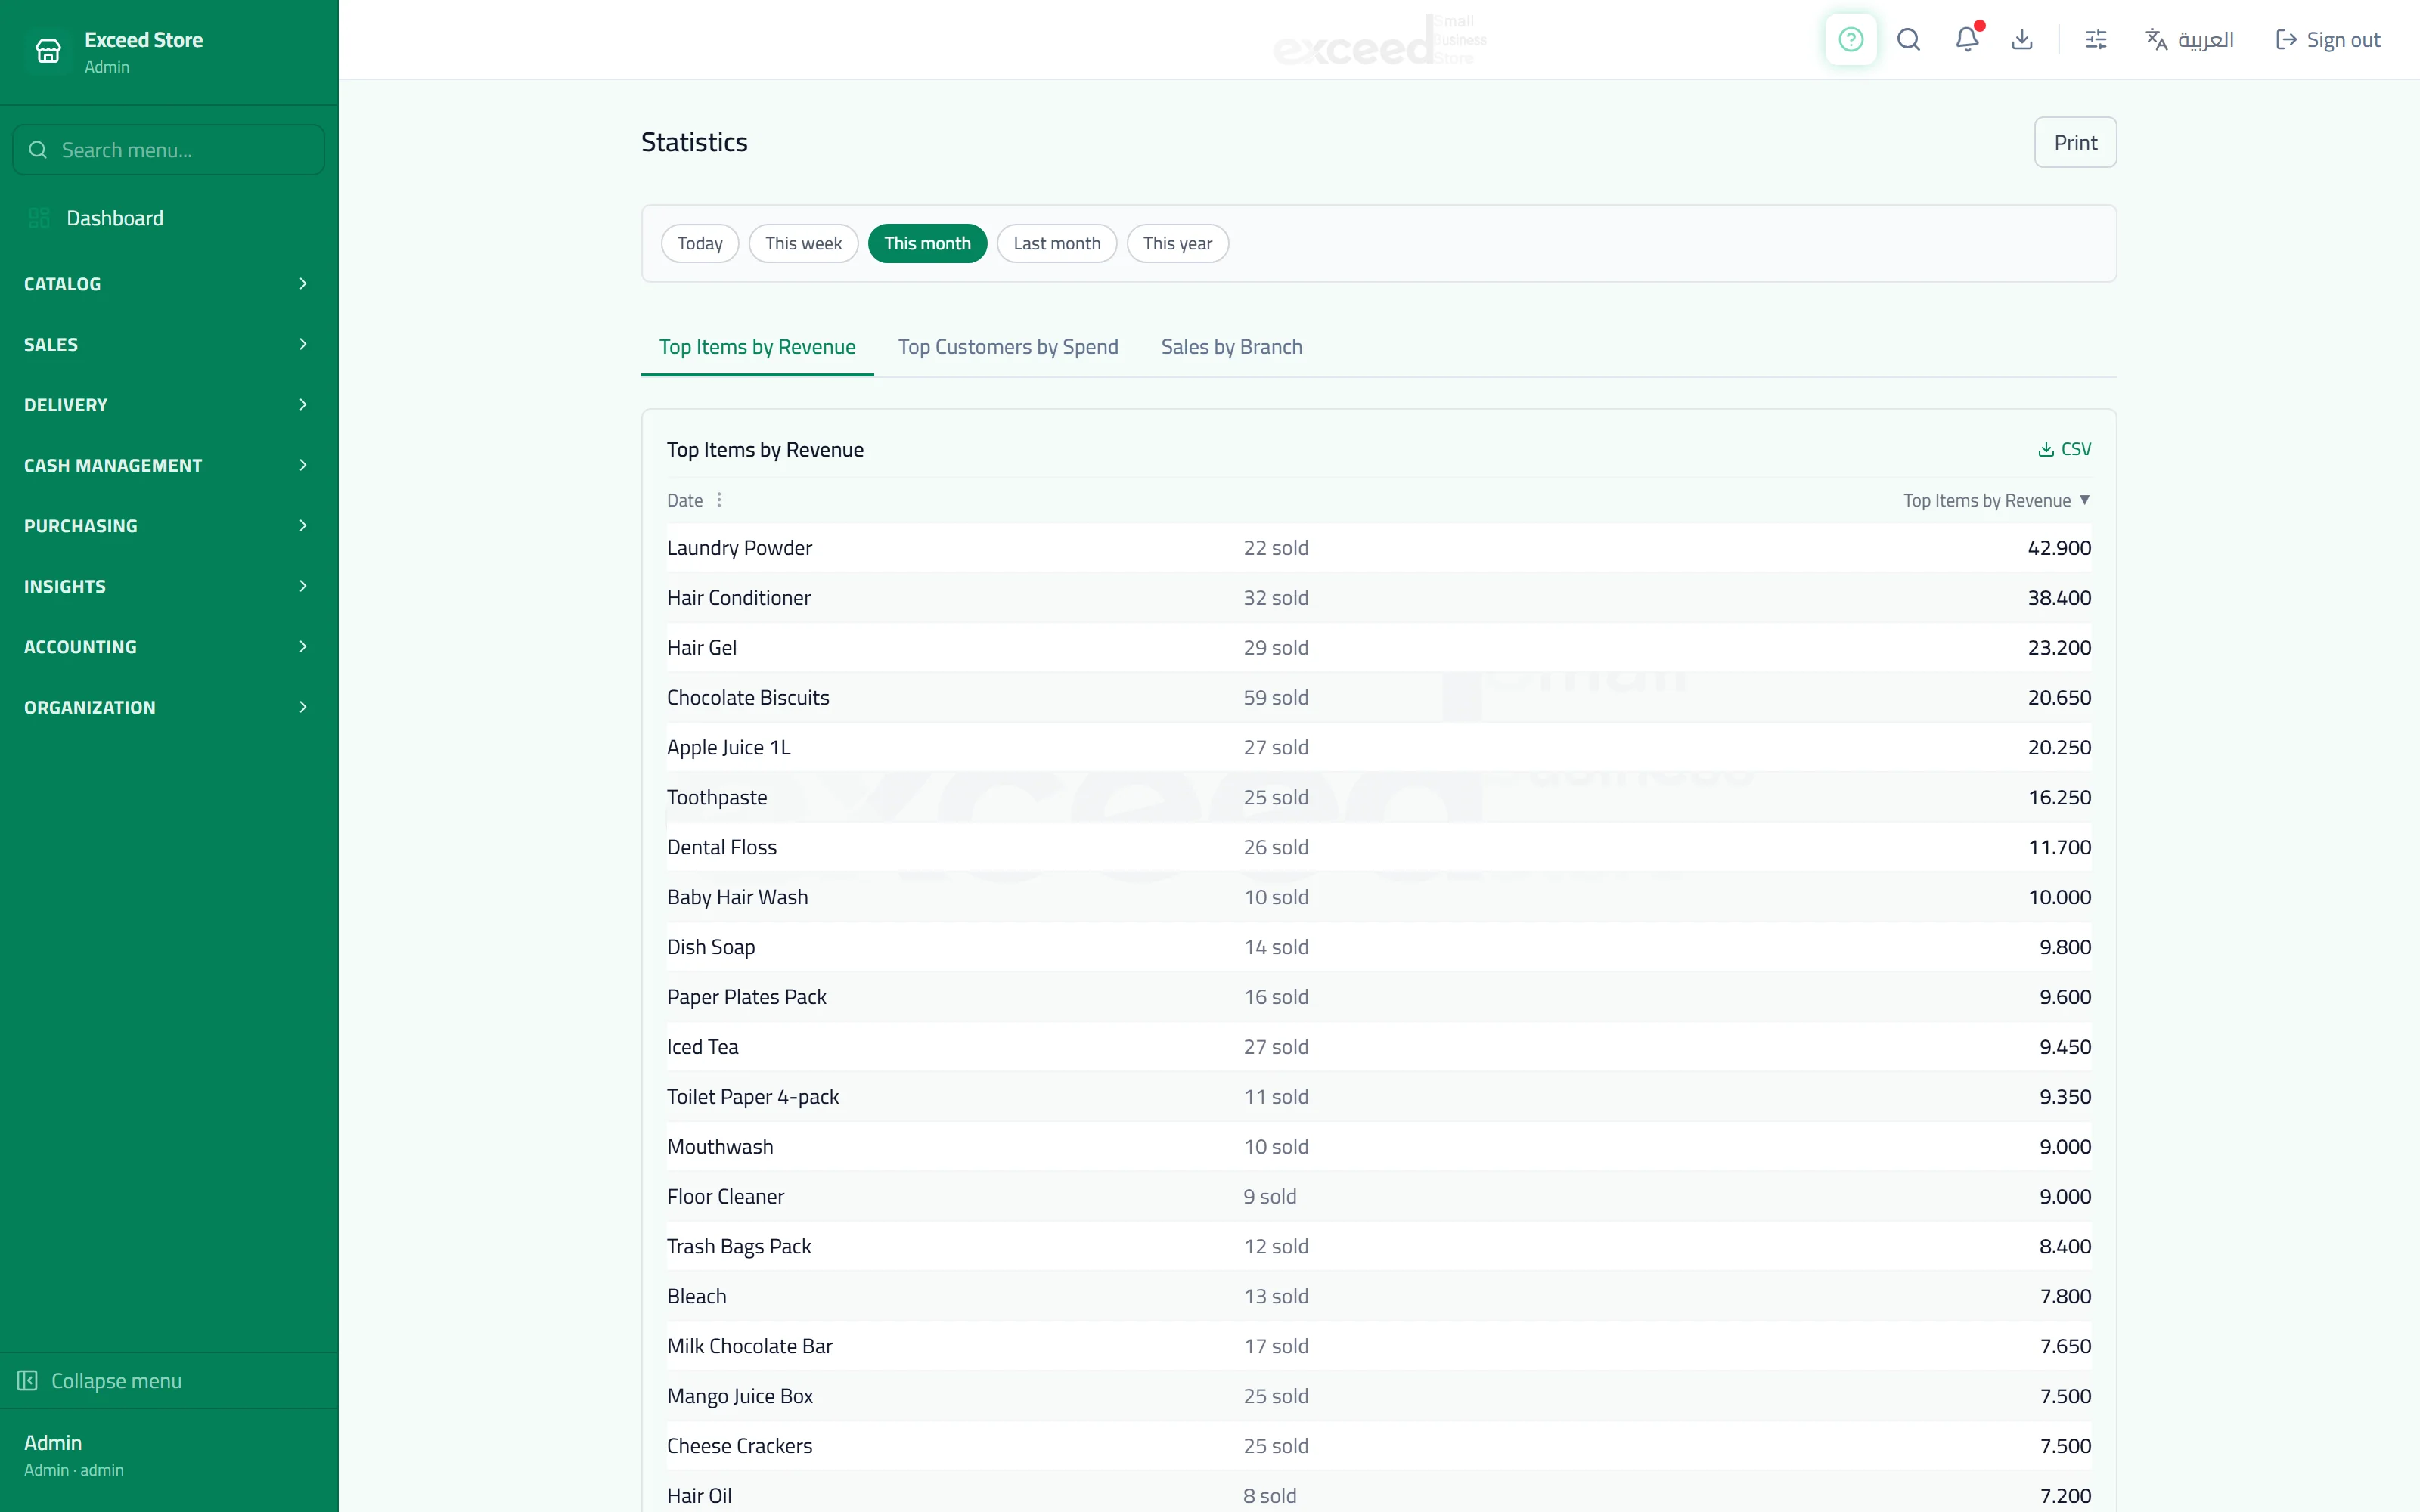Open the Admin user profile at sidebar bottom
Screen dimensions: 2420x1512
pos(168,1455)
